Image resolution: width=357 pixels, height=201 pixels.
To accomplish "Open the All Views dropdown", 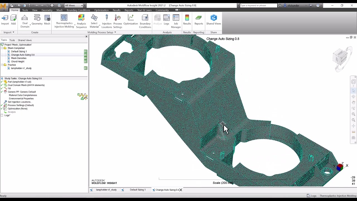I will pyautogui.click(x=74, y=5).
